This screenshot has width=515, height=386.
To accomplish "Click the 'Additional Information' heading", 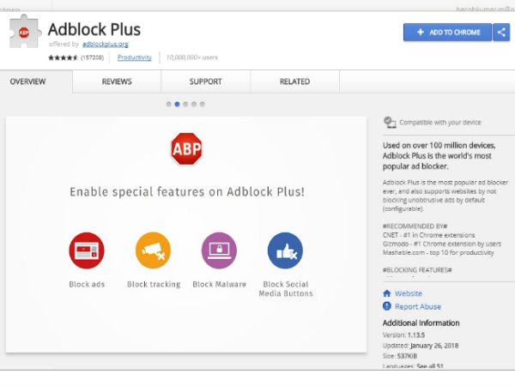I will coord(421,323).
